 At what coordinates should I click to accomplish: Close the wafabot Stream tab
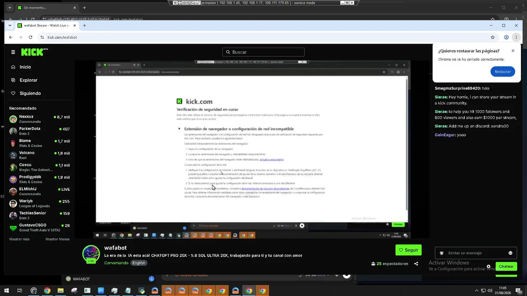point(75,25)
